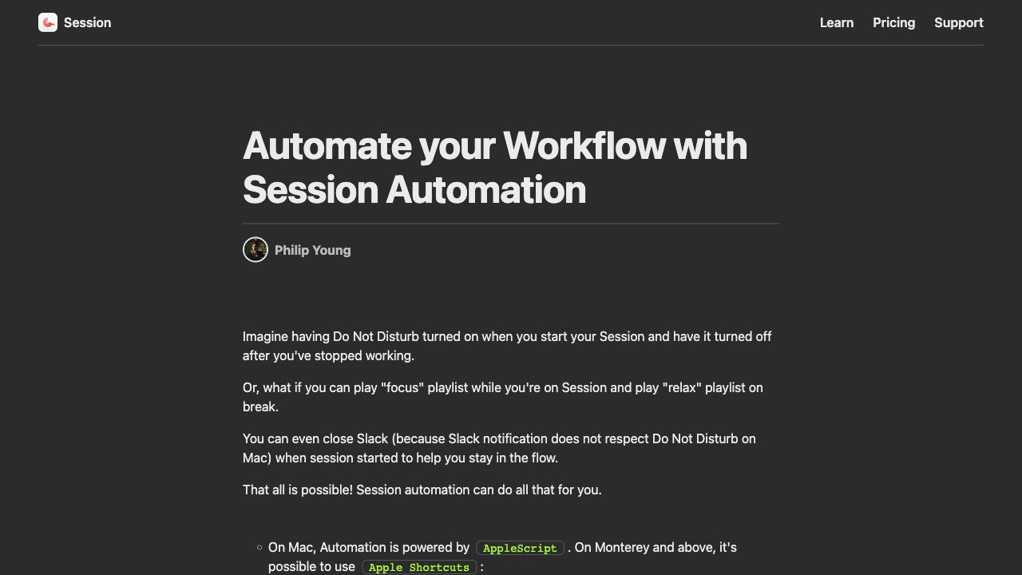Click the line starting 'That all is possible!'
Viewport: 1022px width, 575px height.
coord(422,490)
